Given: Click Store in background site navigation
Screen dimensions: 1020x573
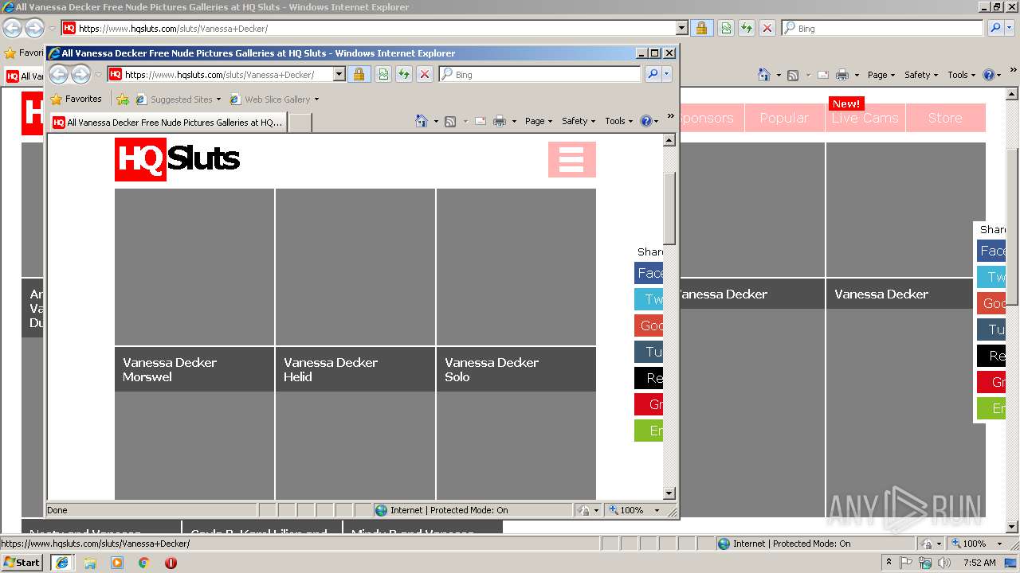Looking at the screenshot, I should [x=945, y=118].
